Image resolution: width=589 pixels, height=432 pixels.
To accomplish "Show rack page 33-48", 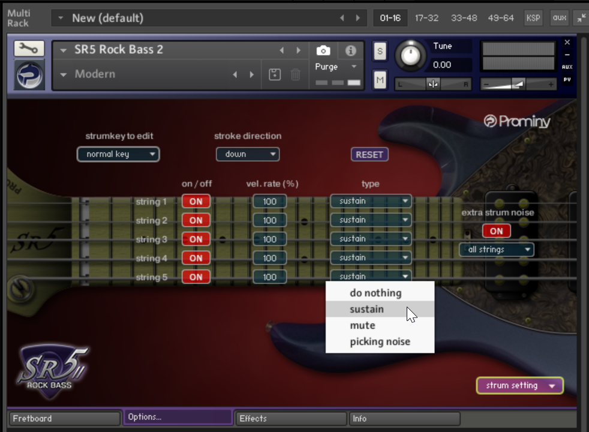I will click(464, 18).
